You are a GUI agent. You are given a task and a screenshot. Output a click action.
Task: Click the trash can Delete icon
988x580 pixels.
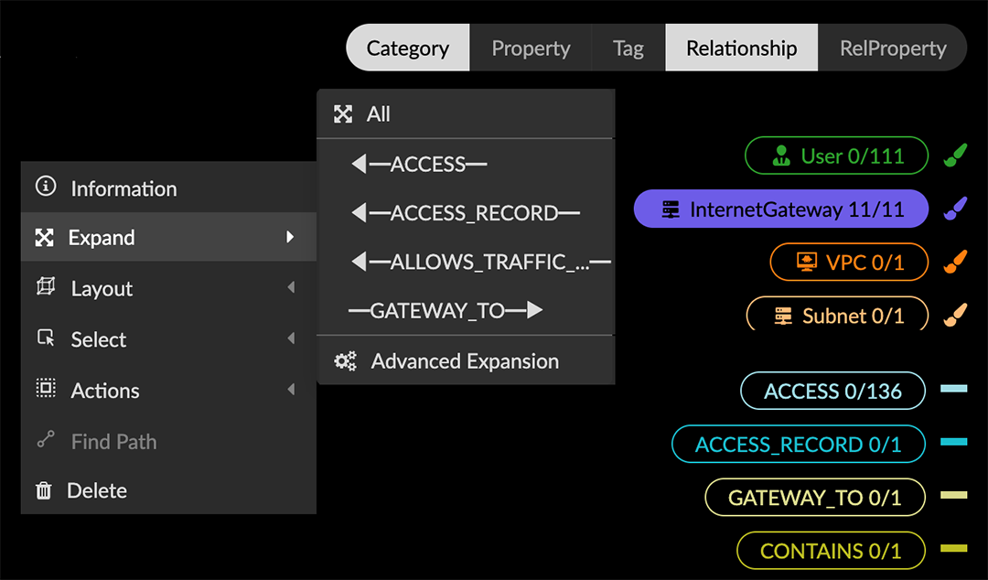tap(44, 491)
